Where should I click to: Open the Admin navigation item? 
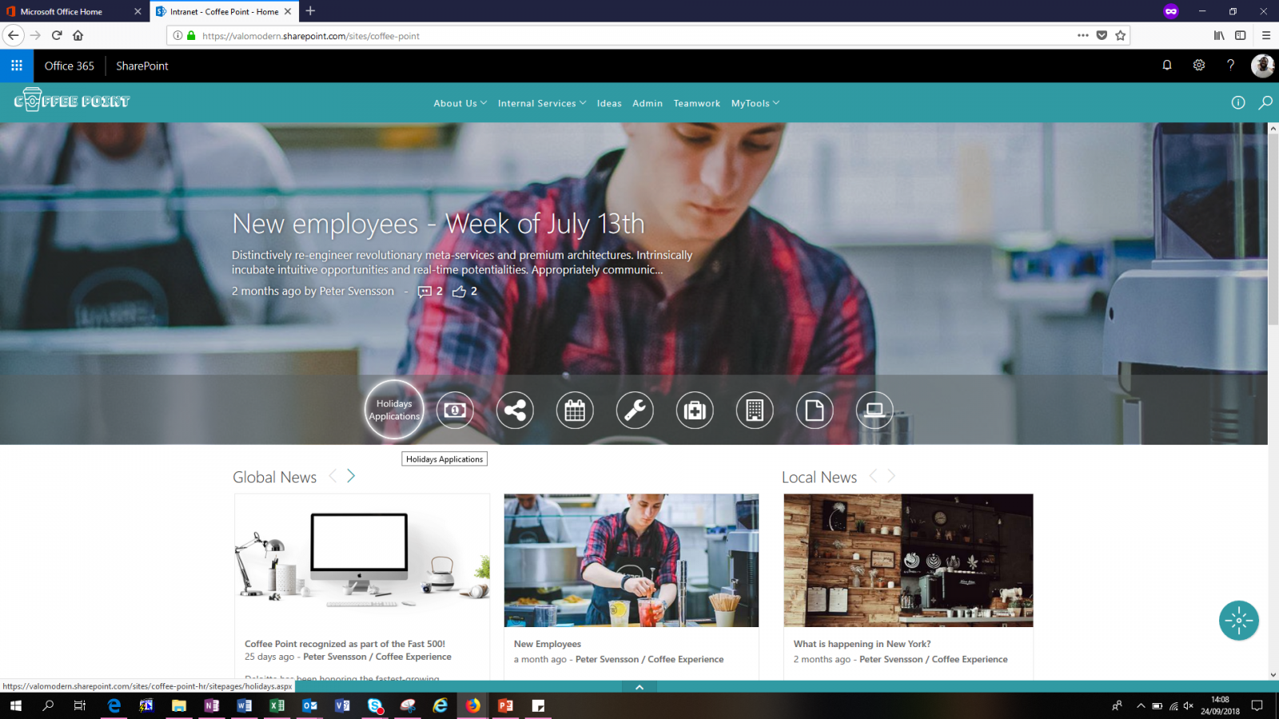pyautogui.click(x=647, y=103)
